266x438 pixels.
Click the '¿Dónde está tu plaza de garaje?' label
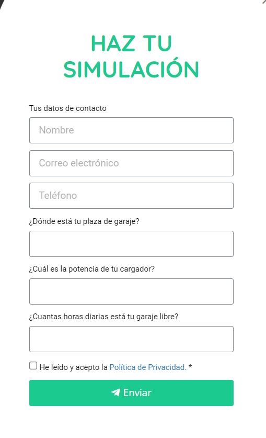point(84,221)
